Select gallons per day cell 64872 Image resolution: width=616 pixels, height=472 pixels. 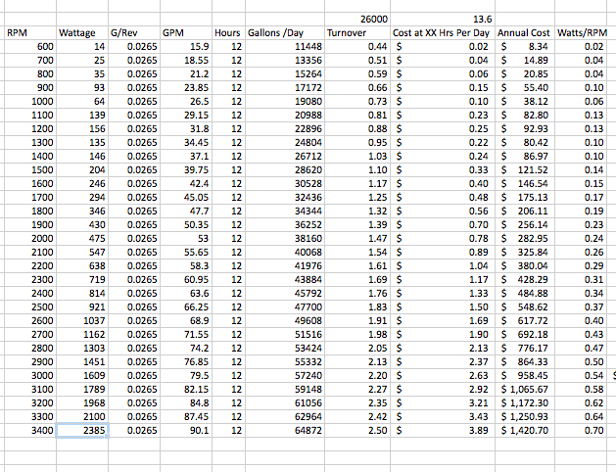coord(285,430)
